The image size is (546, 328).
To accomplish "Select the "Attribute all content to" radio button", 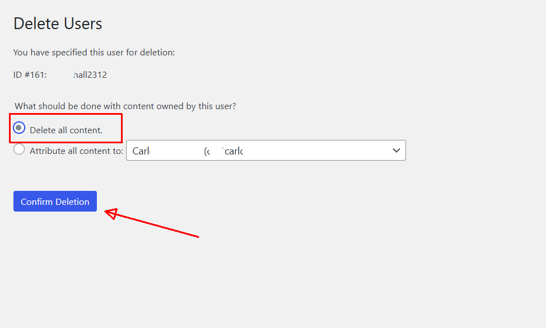I will (x=19, y=149).
